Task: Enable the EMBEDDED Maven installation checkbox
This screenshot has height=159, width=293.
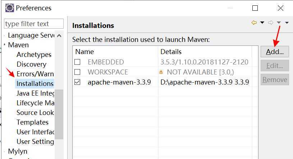Action: click(x=77, y=62)
